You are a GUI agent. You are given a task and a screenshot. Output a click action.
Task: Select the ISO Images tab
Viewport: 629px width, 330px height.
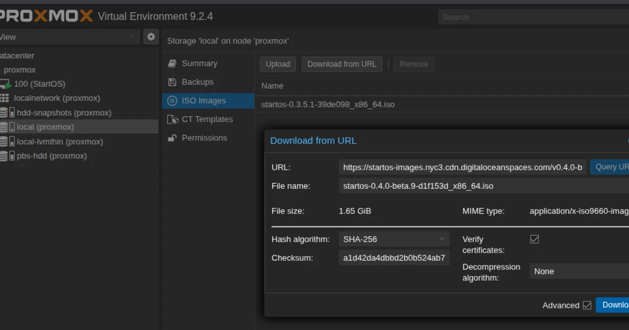[x=208, y=101]
